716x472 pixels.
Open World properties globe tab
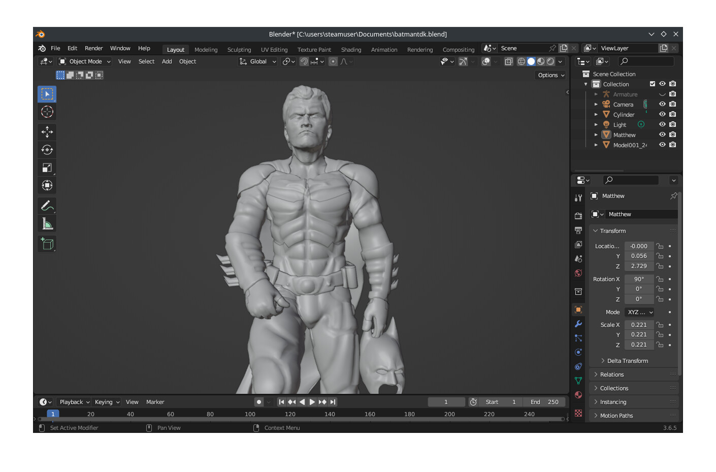pyautogui.click(x=578, y=273)
